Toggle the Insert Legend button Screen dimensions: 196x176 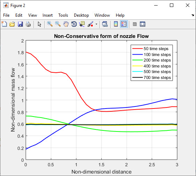(x=124, y=24)
